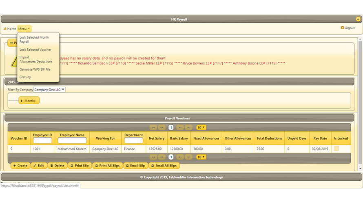Choose Import Allowances/Deductions menu item
This screenshot has height=203, width=363.
38,59
